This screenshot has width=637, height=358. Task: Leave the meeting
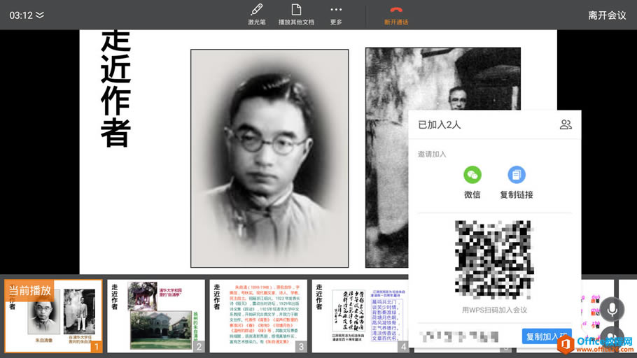[x=607, y=15]
